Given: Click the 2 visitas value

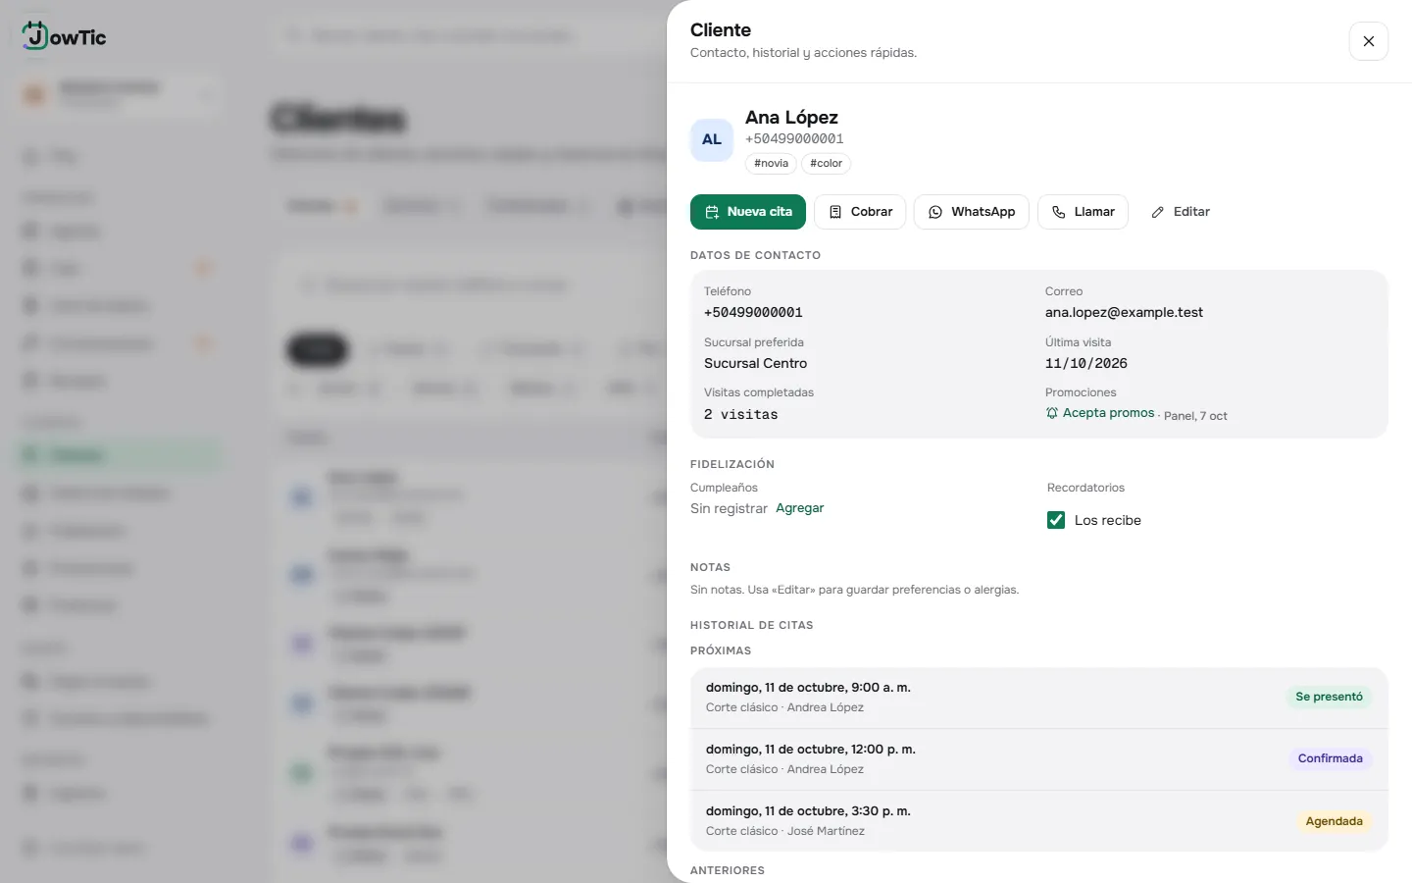Looking at the screenshot, I should [x=741, y=414].
